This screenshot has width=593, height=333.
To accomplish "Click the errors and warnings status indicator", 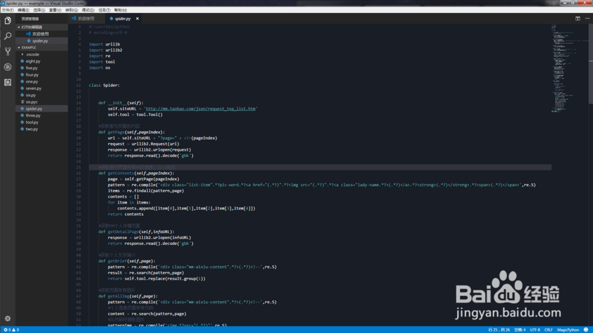I will [x=11, y=329].
